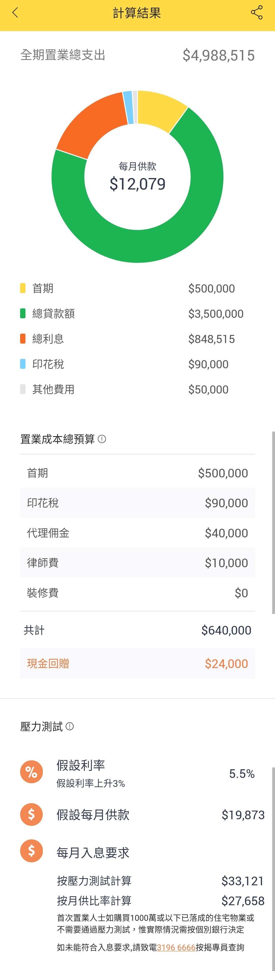This screenshot has width=275, height=971.
Task: Tap dollar icon beside 每月入息要求
Action: pos(31,851)
